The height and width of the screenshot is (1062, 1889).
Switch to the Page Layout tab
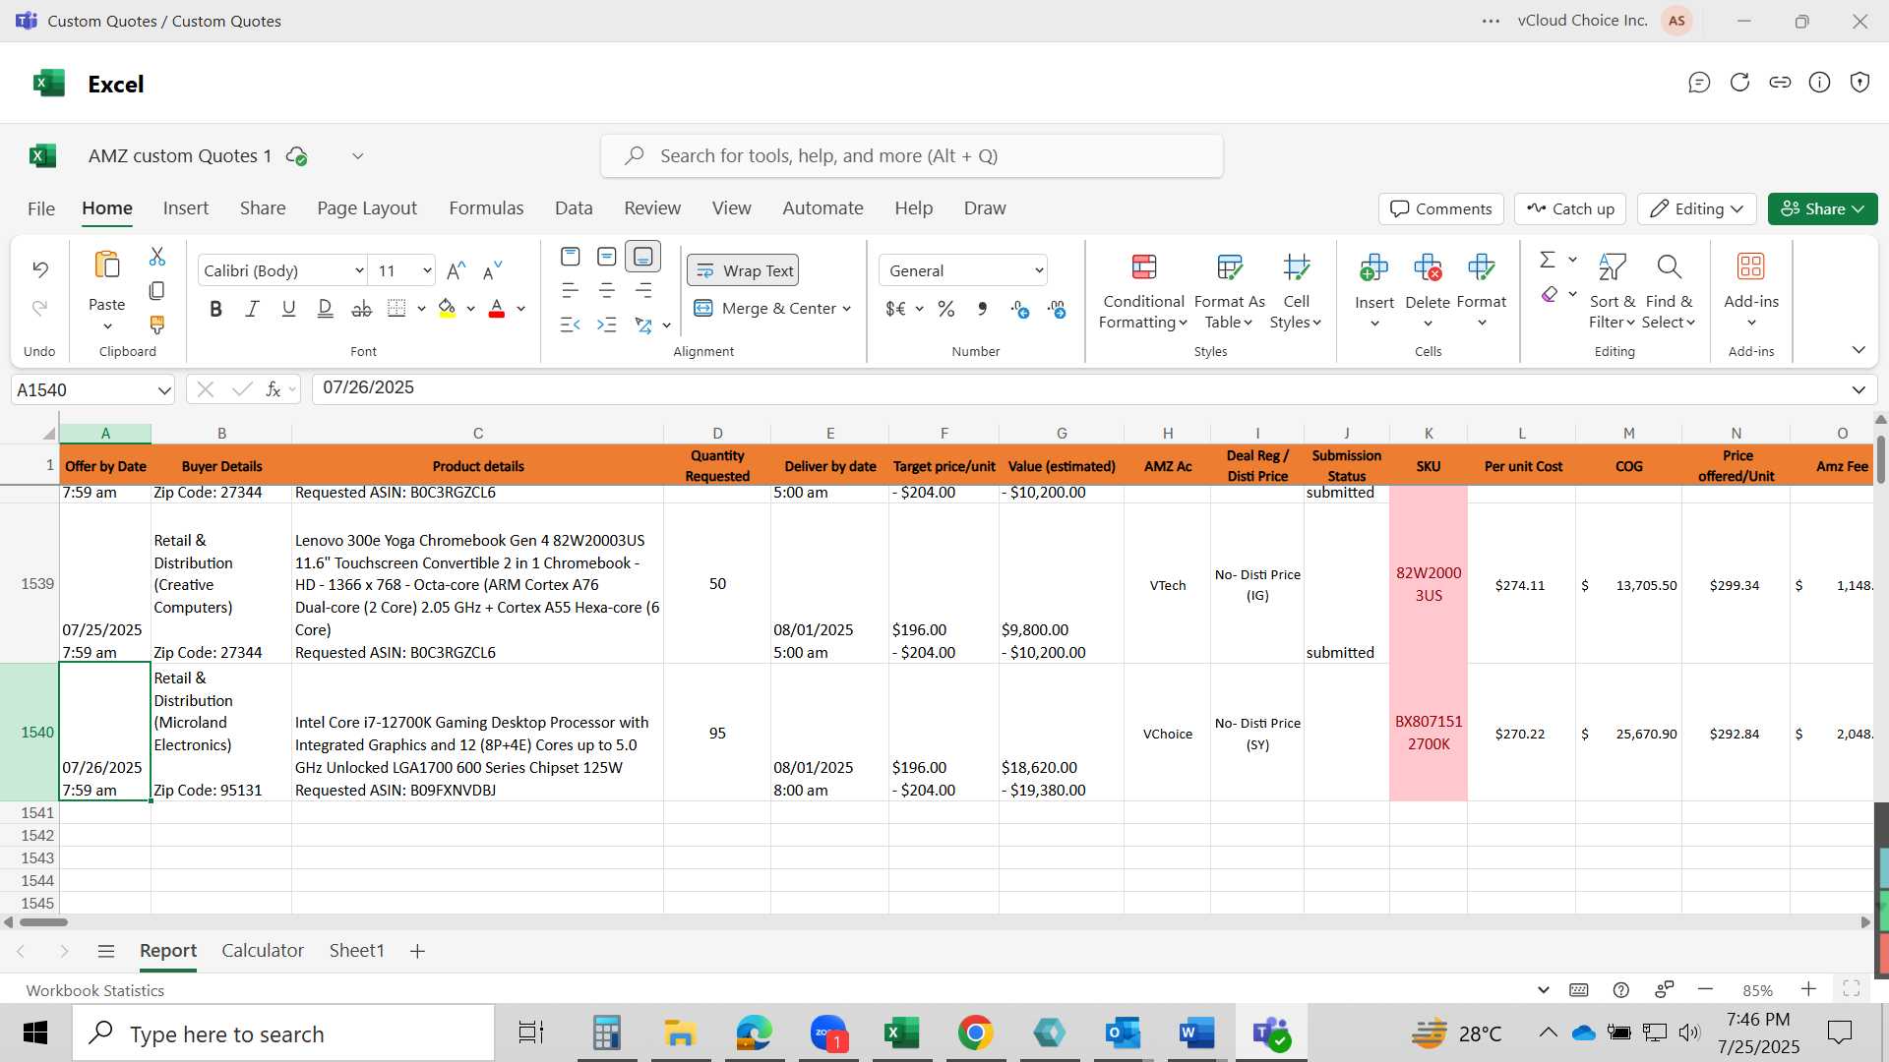pos(367,208)
